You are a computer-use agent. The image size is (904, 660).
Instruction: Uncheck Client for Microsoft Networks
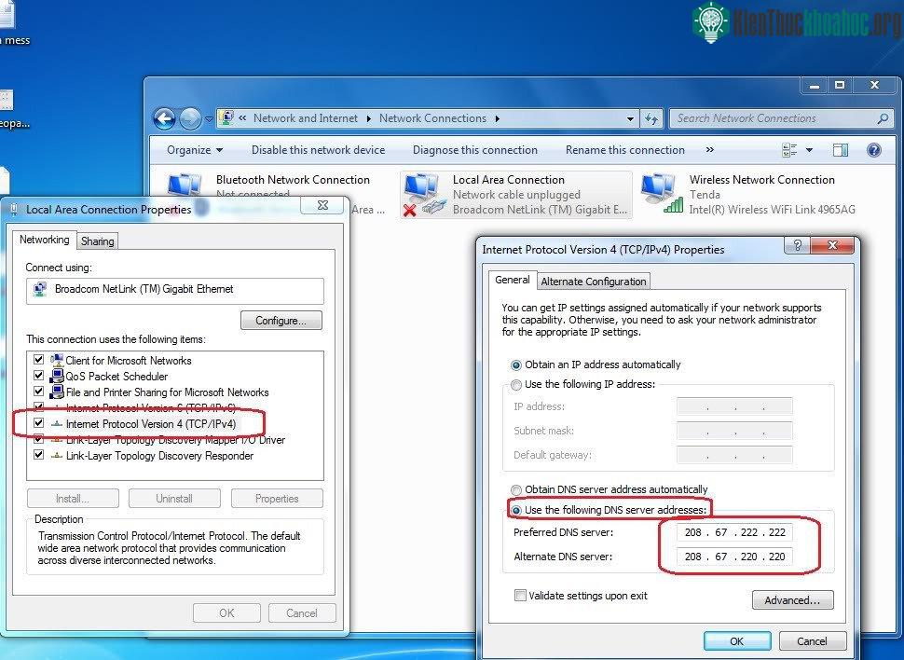coord(38,360)
